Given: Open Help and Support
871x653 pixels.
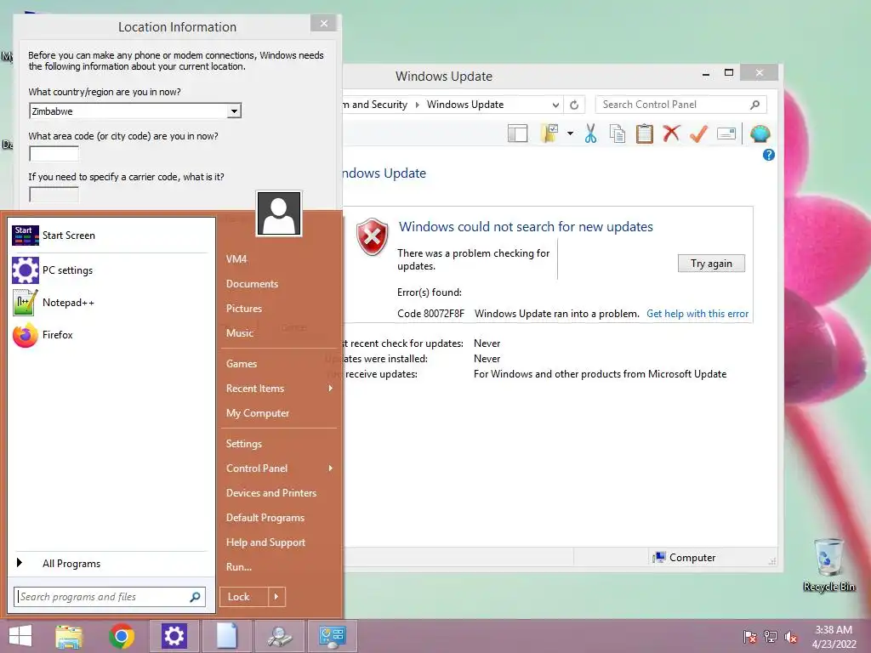Looking at the screenshot, I should [x=265, y=542].
